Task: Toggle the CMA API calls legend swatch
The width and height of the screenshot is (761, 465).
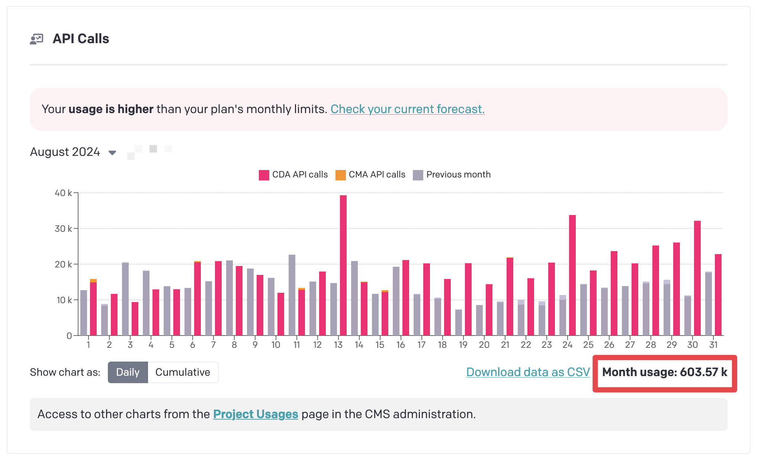Action: coord(340,175)
